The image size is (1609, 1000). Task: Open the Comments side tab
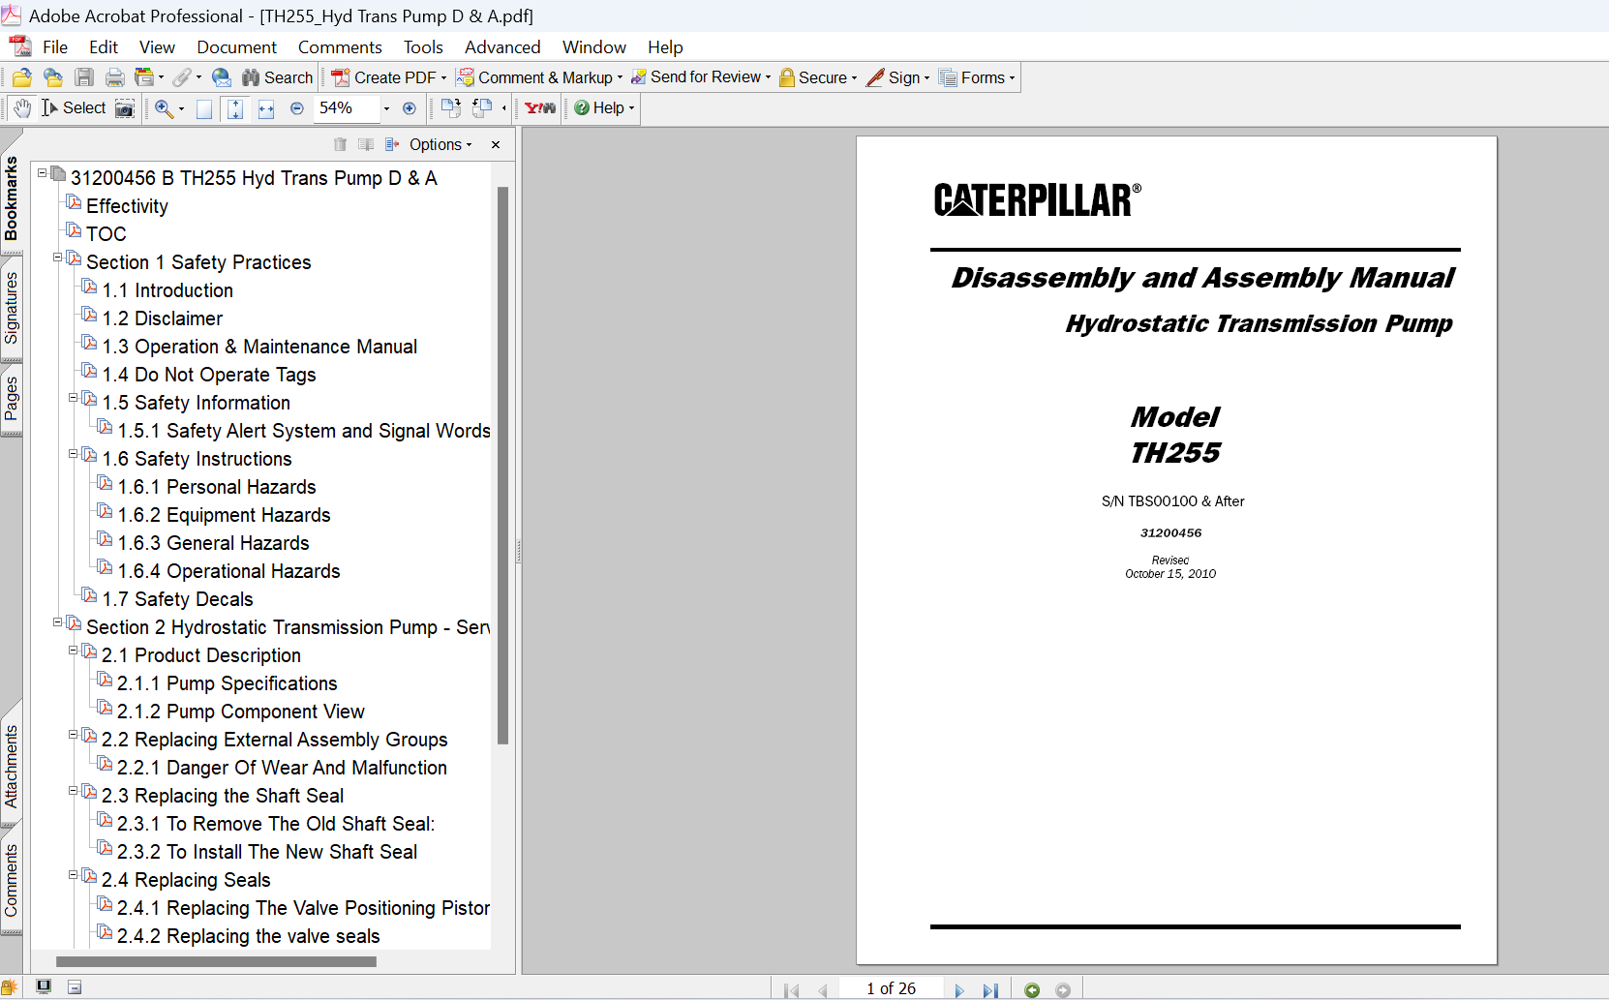pos(12,880)
